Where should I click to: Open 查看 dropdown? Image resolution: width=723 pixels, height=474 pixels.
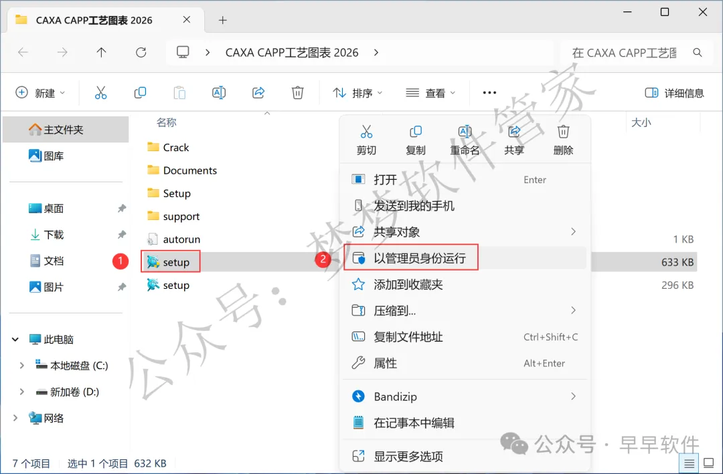click(x=430, y=92)
